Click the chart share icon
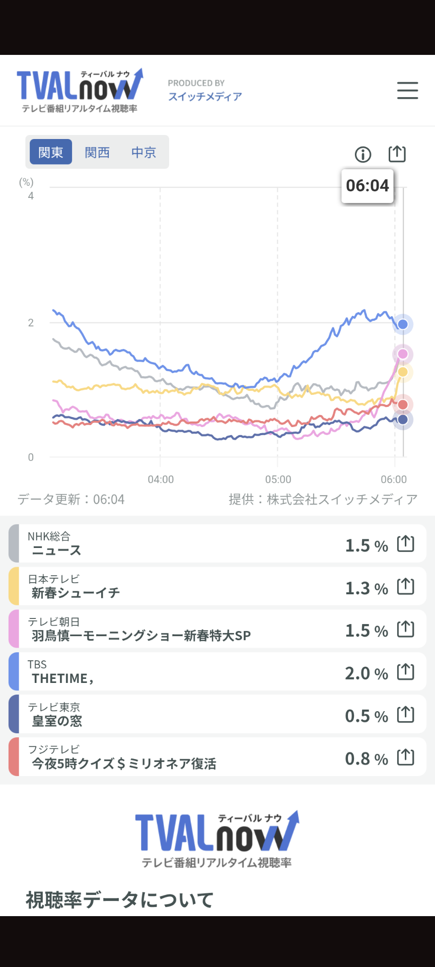Screen dimensions: 435x967 [397, 154]
